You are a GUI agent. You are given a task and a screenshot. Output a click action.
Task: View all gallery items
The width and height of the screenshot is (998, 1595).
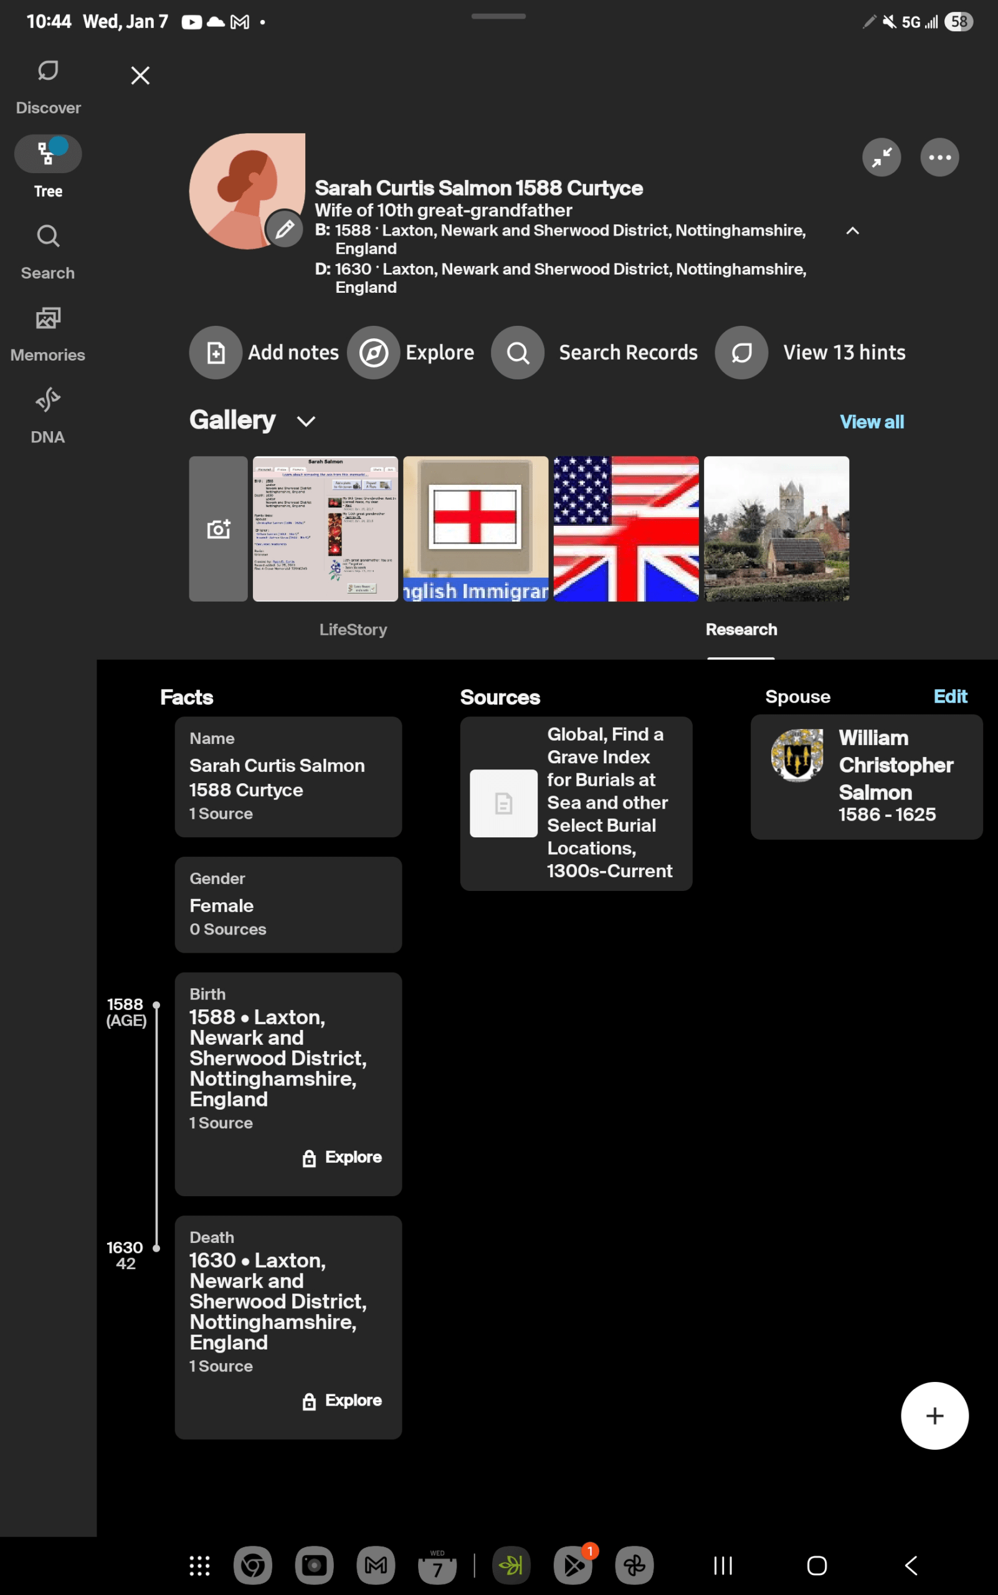[872, 421]
